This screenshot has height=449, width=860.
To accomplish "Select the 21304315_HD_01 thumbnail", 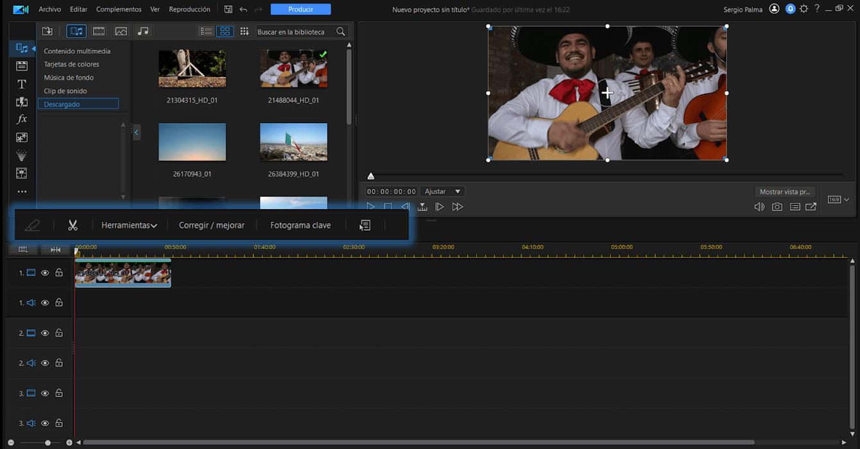I will coord(192,69).
